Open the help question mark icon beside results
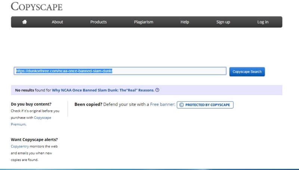Image resolution: width=299 pixels, height=170 pixels. coord(157,90)
